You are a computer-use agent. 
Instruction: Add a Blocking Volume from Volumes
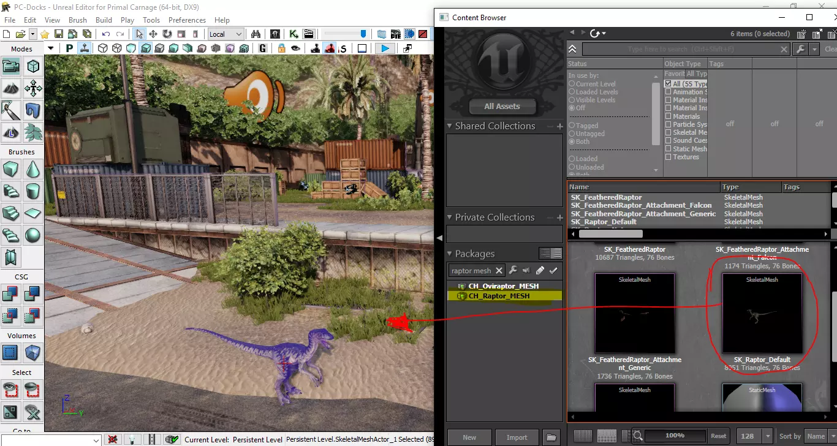pos(11,353)
